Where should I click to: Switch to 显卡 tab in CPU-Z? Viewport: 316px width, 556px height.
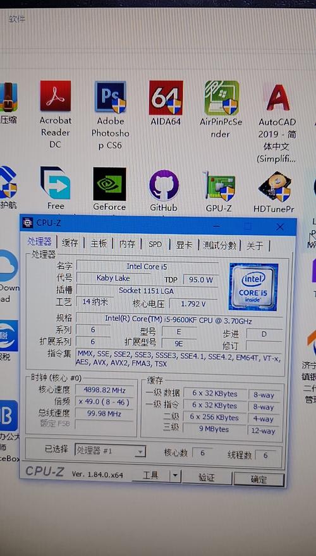click(184, 245)
